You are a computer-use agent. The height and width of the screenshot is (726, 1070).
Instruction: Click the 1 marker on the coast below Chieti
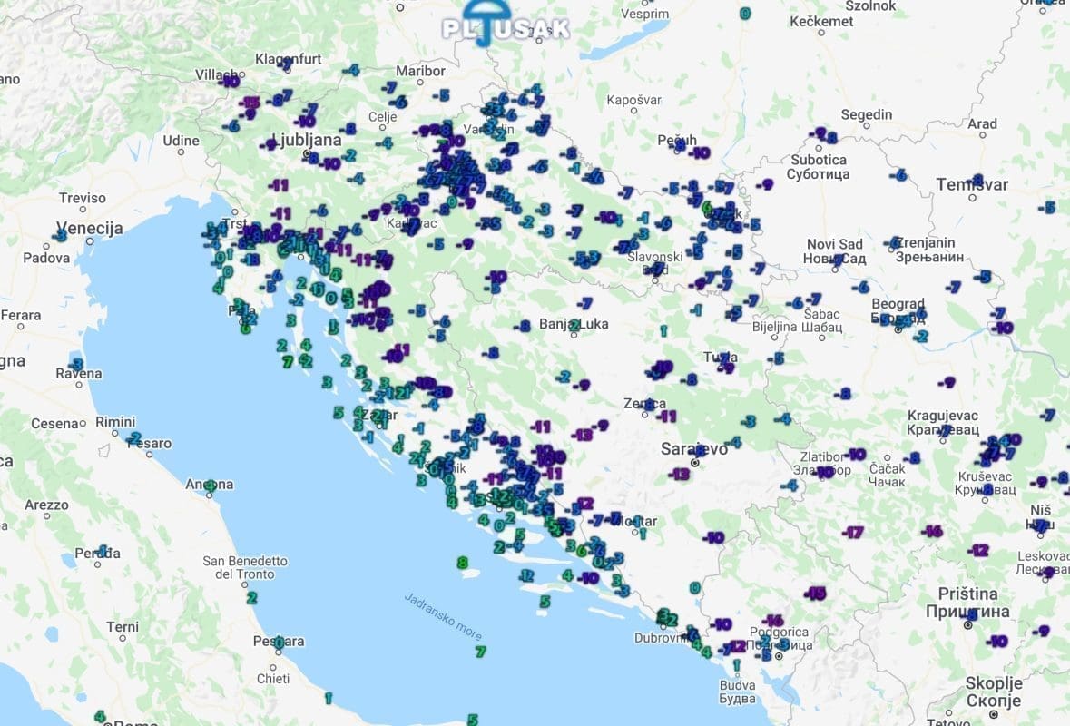pyautogui.click(x=328, y=698)
